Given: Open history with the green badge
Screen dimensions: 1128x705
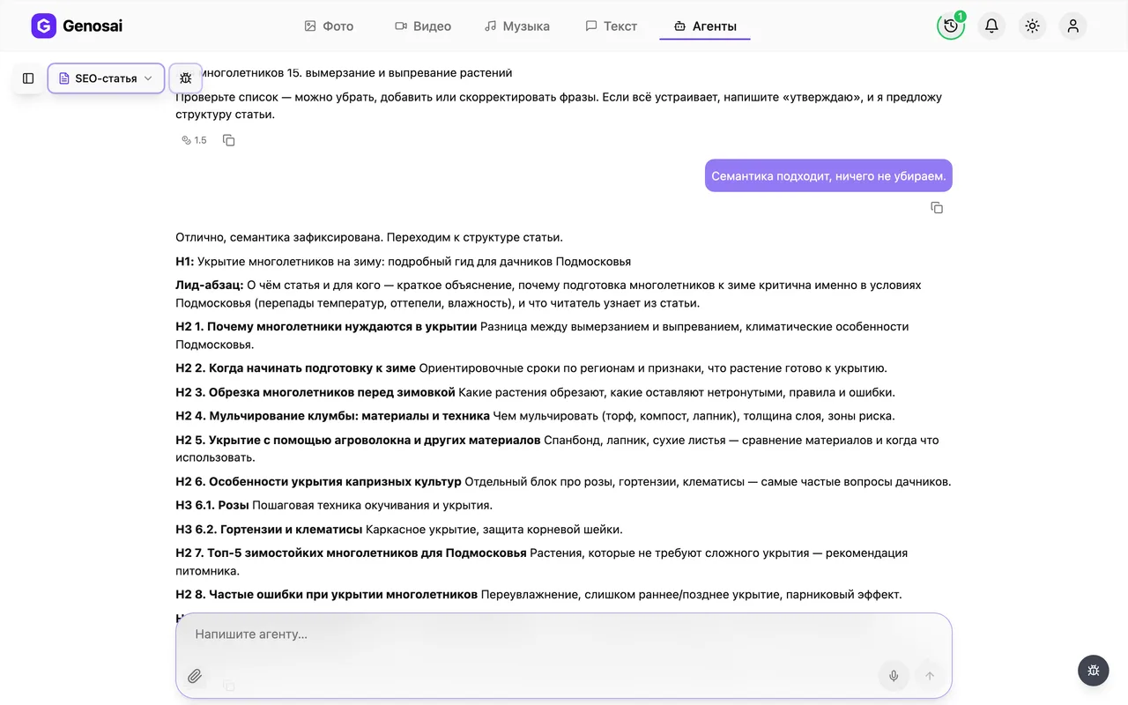Looking at the screenshot, I should [951, 26].
